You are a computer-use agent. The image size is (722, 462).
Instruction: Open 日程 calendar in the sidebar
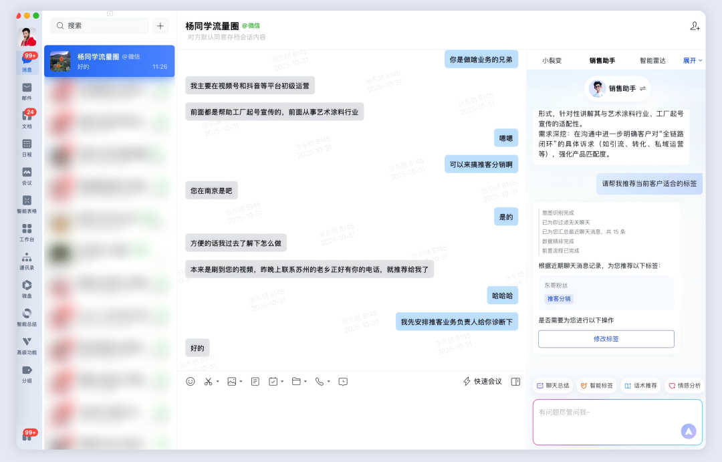pyautogui.click(x=27, y=148)
